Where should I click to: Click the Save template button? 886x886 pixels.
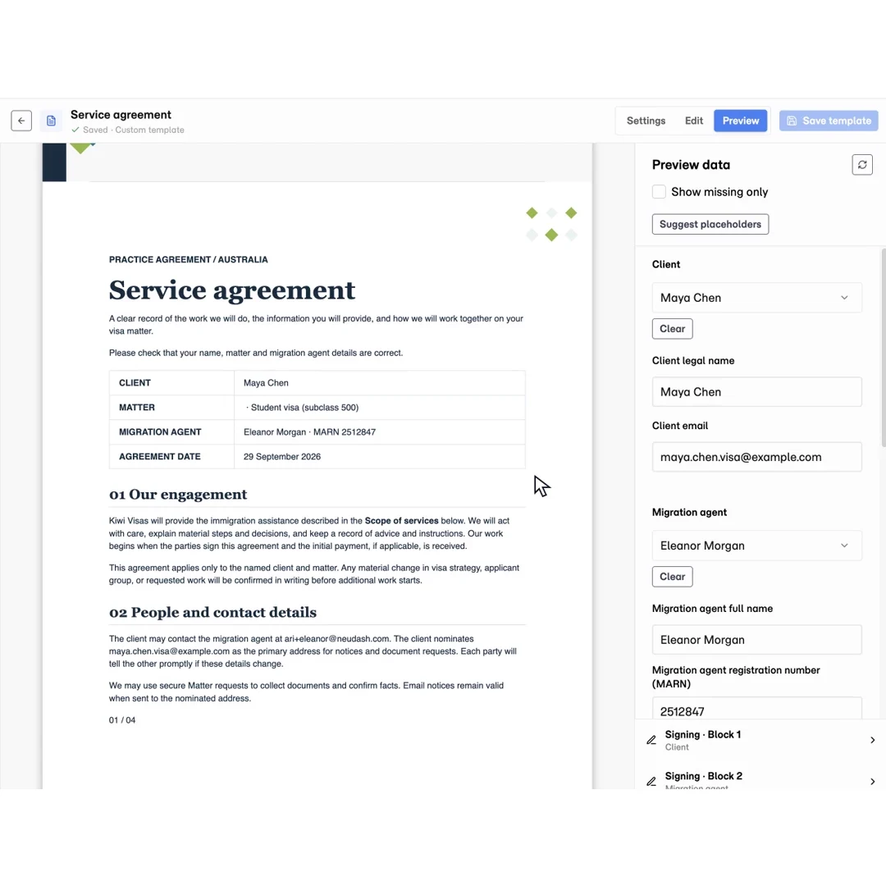829,121
